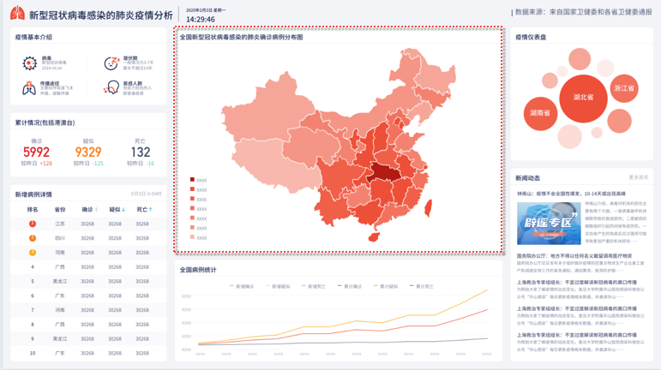Click the +128 daily change value
Viewport: 661px width, 370px height.
pyautogui.click(x=46, y=164)
